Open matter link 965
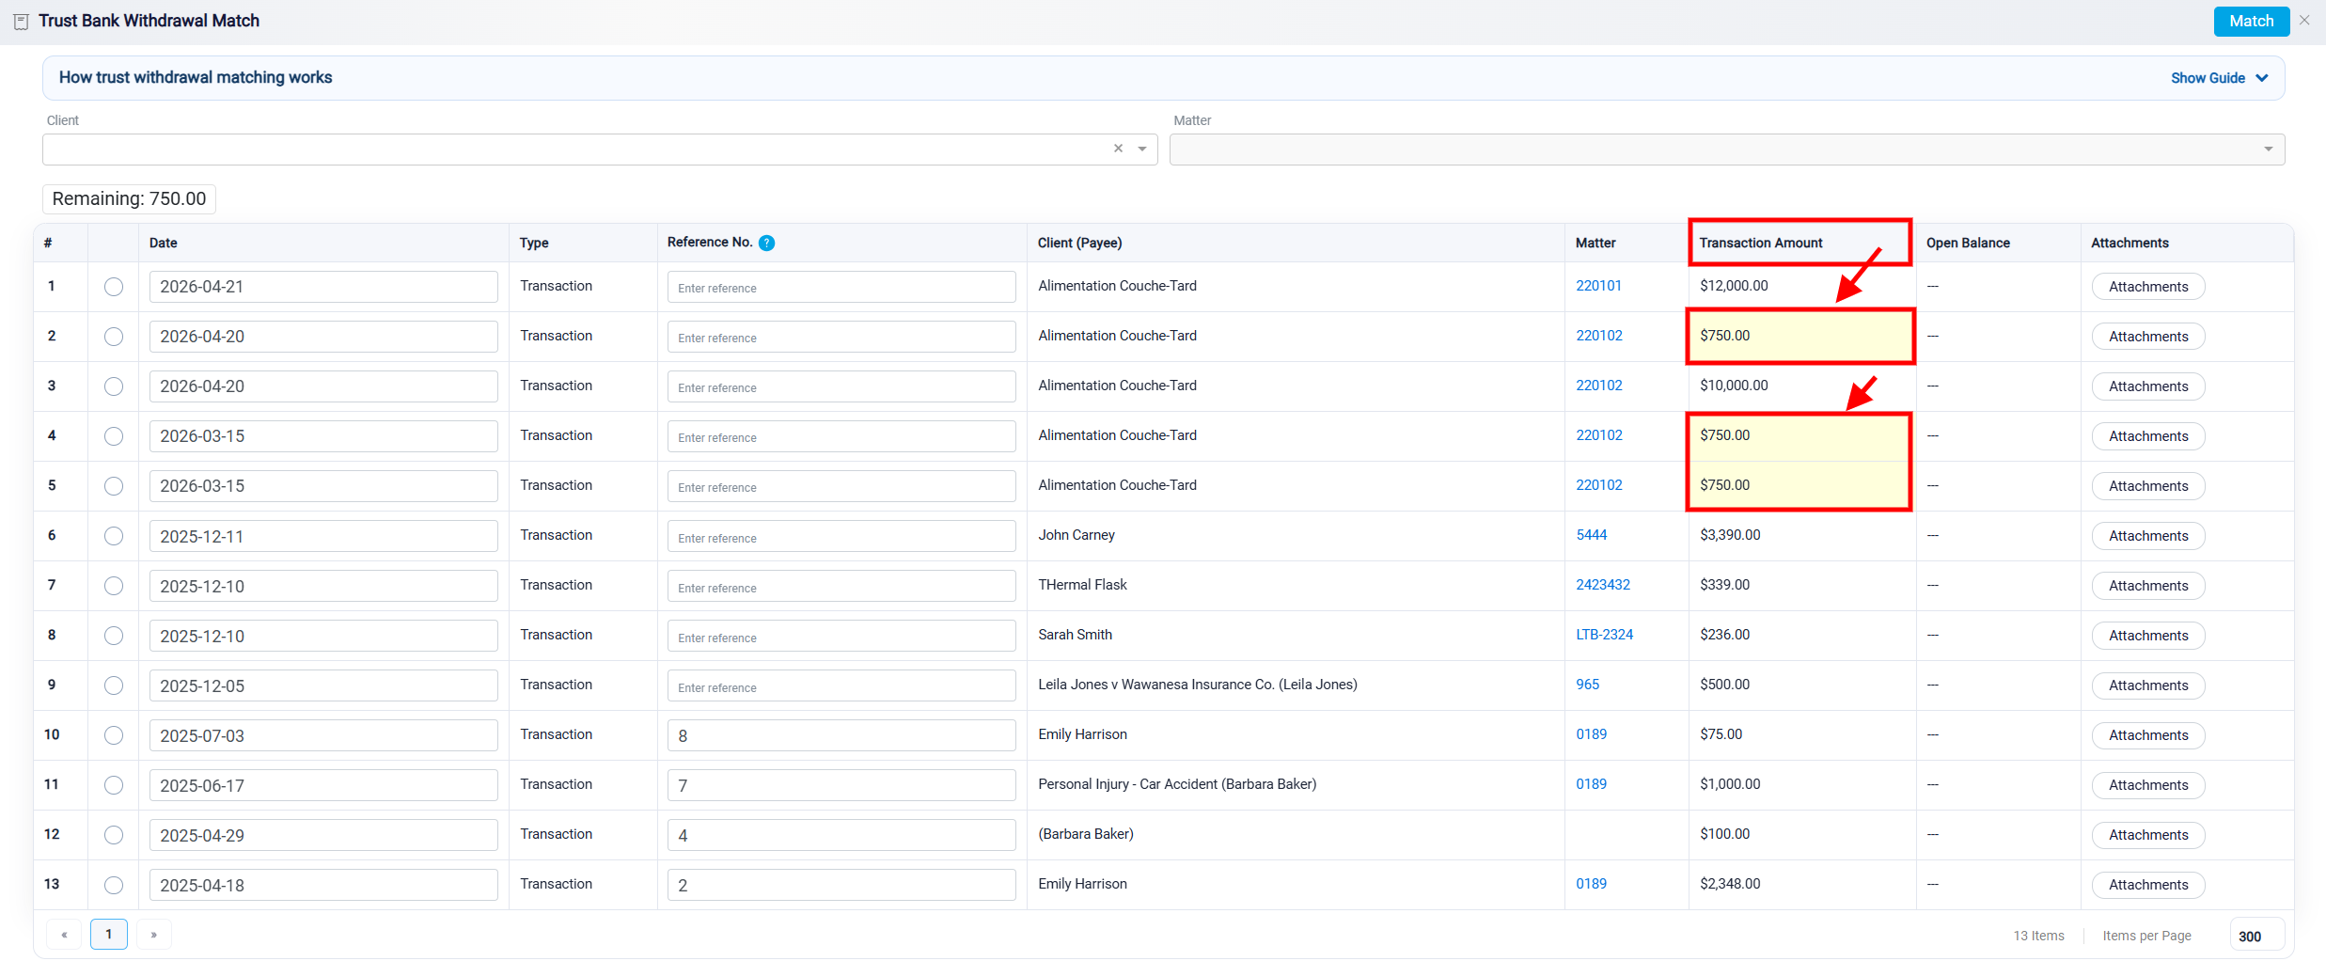Screen dimensions: 2326x961 1587,685
